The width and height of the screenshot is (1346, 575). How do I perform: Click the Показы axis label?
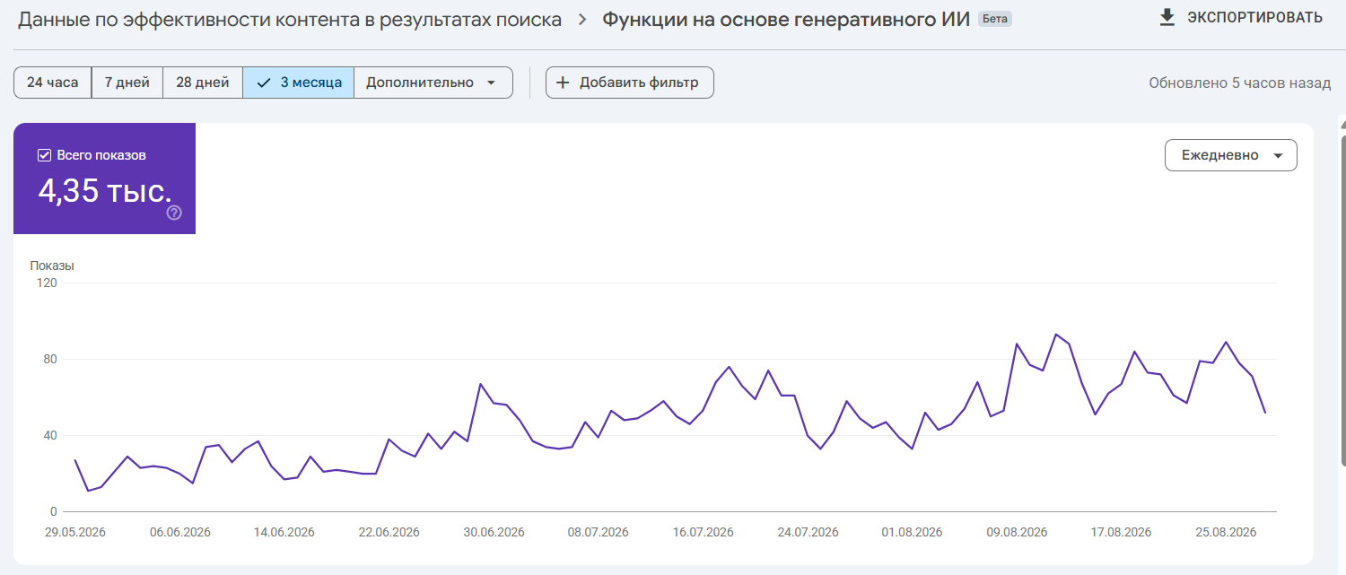[52, 266]
